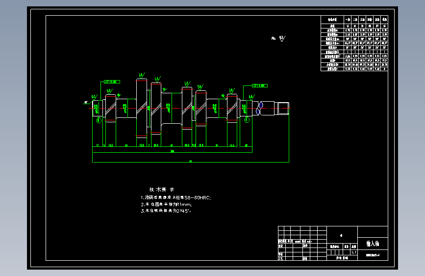Image resolution: width=425 pixels, height=276 pixels.
Task: Select the technical note mentioning 58-60HRC
Action: (175, 198)
